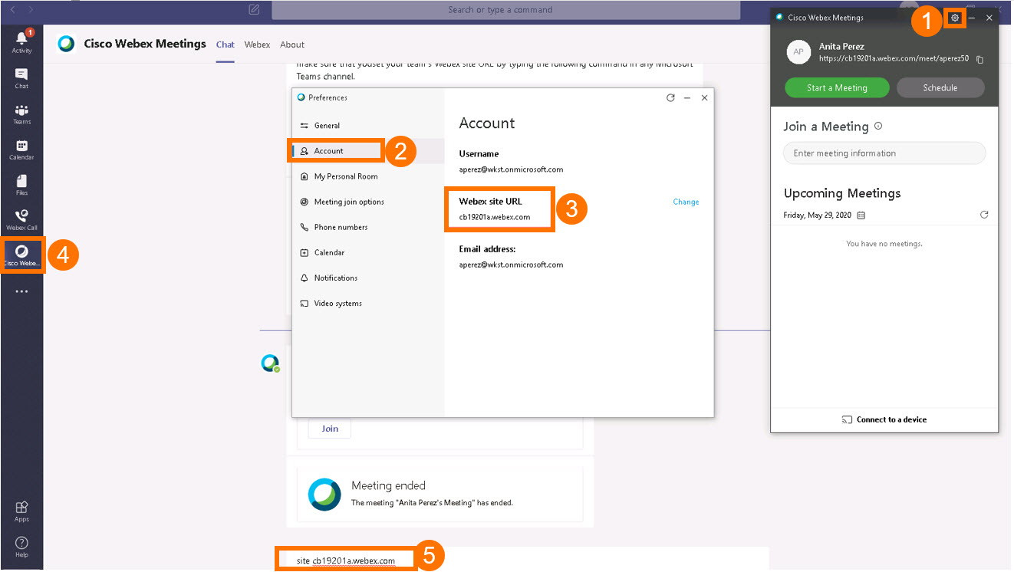Click Change link for Webex site URL
Screen dimensions: 1014x572
tap(686, 202)
